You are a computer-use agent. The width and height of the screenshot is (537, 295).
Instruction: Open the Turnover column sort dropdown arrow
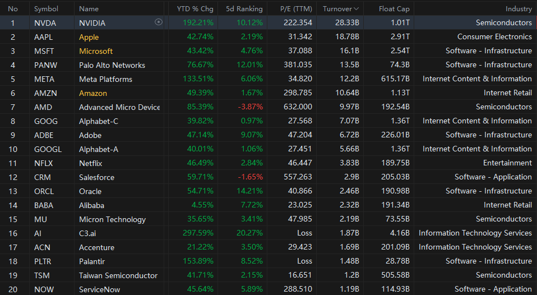[356, 9]
